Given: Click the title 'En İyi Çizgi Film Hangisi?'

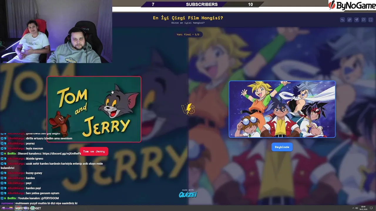Looking at the screenshot, I should (188, 18).
